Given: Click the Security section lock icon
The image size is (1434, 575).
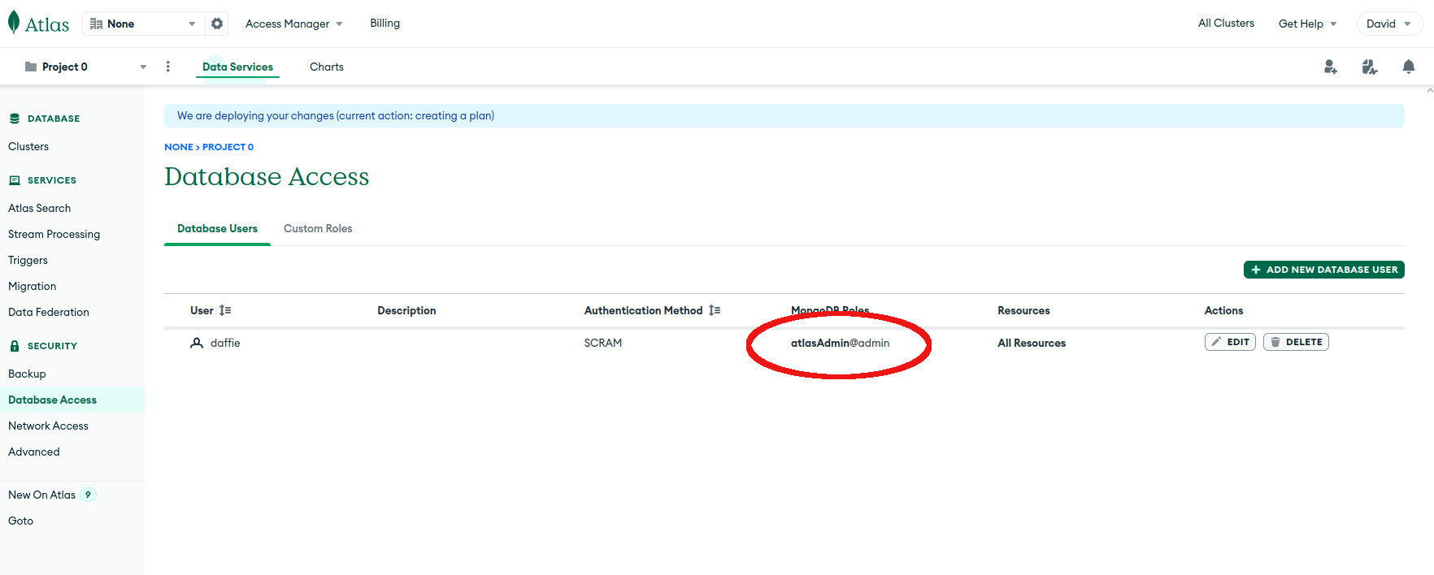Looking at the screenshot, I should (15, 346).
